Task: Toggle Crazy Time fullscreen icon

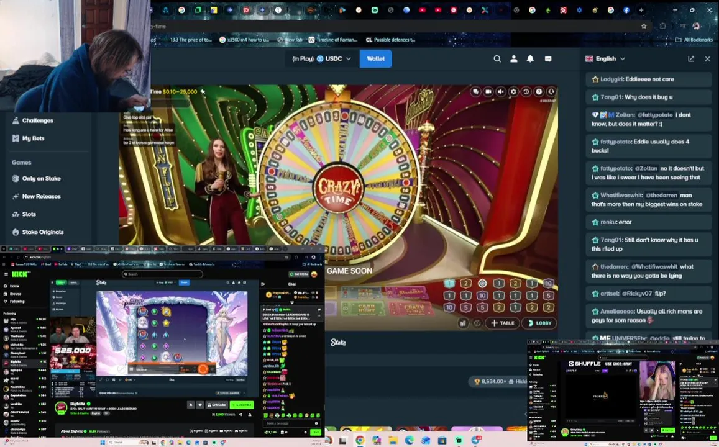Action: pos(551,92)
